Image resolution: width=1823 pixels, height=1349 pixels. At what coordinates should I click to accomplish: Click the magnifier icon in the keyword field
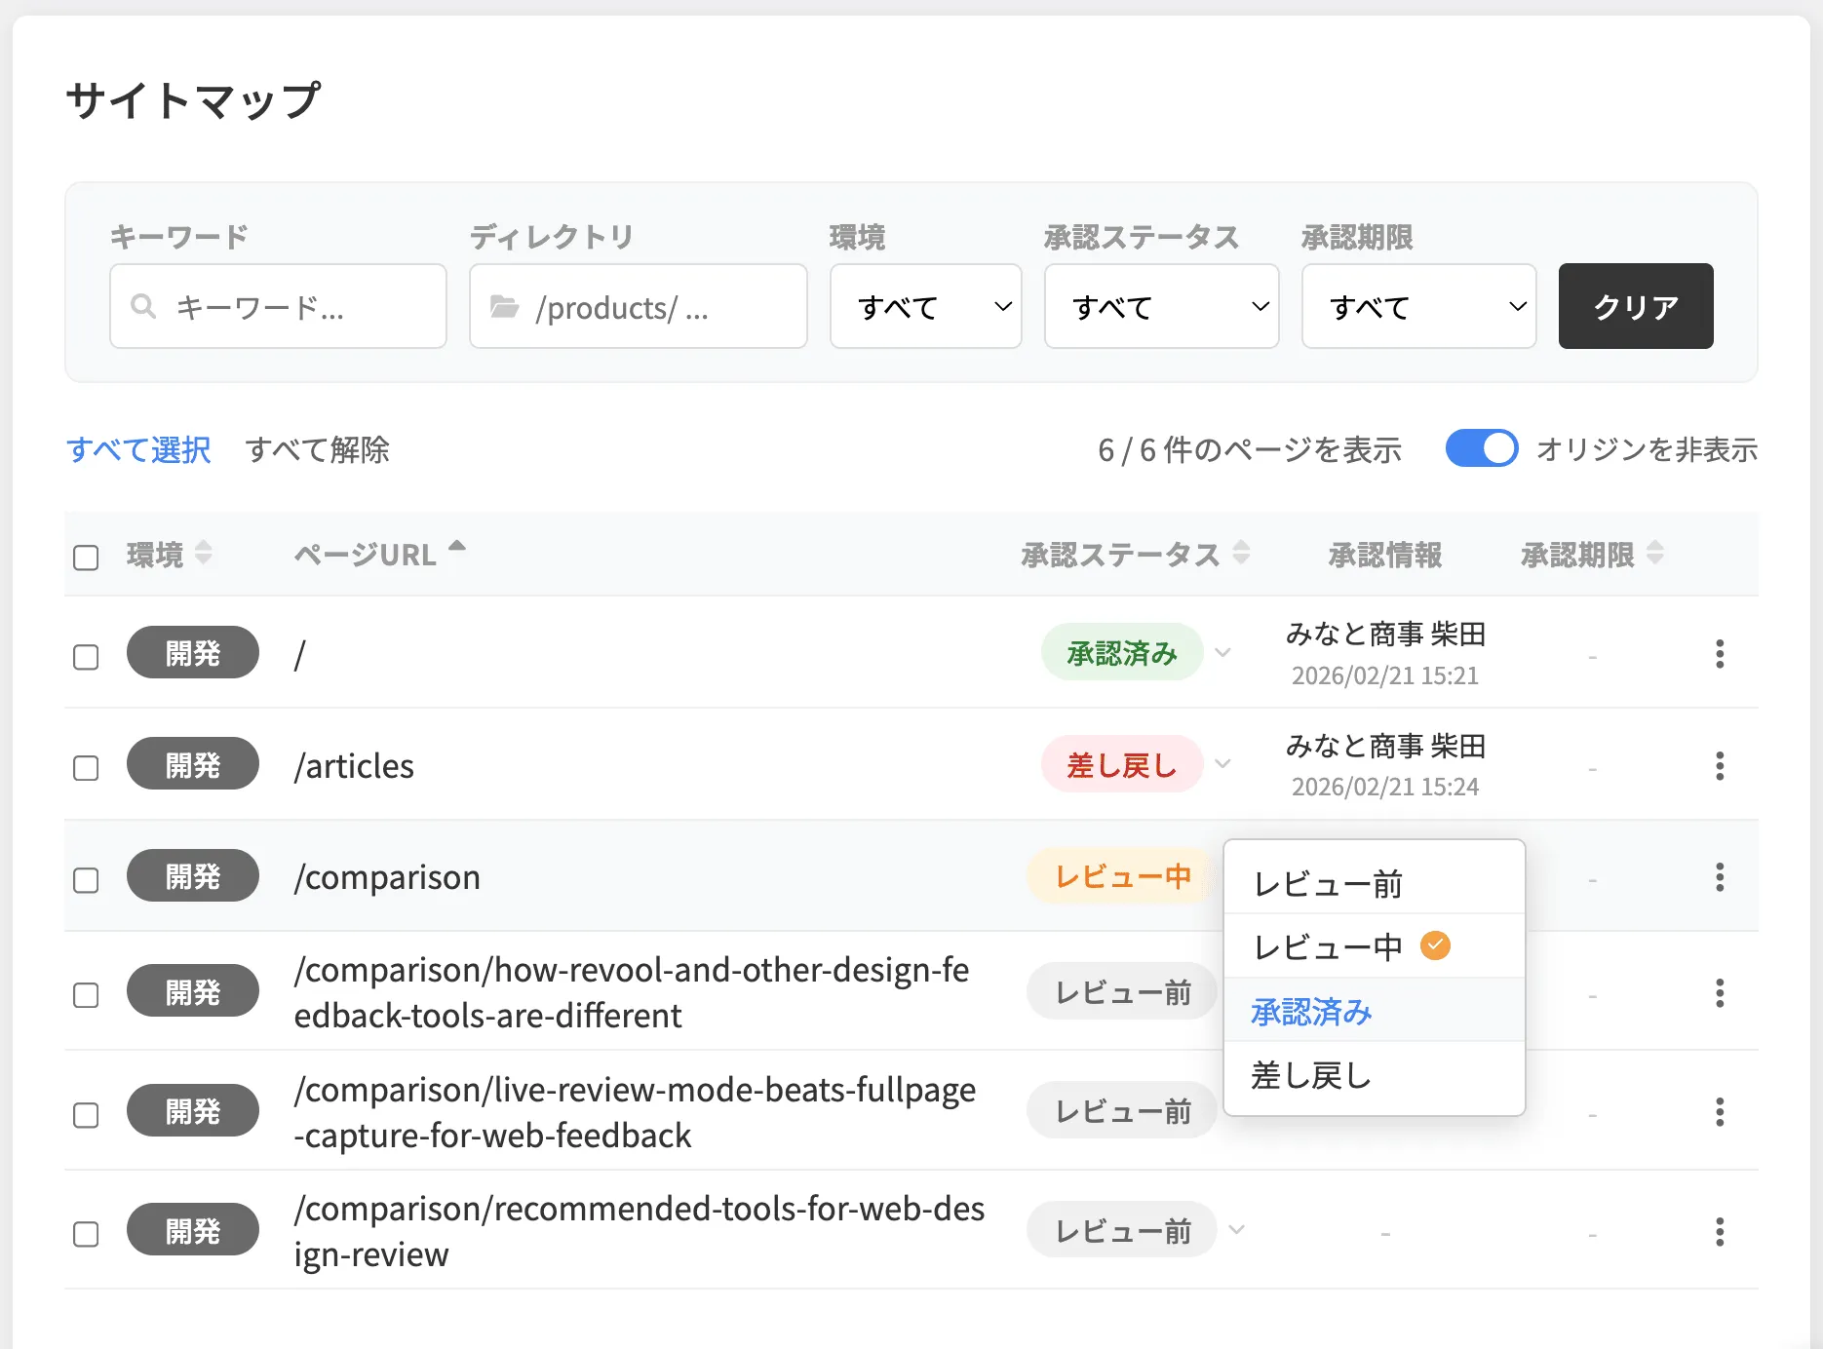(x=142, y=306)
